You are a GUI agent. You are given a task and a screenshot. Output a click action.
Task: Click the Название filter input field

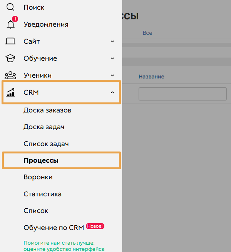[x=182, y=94]
